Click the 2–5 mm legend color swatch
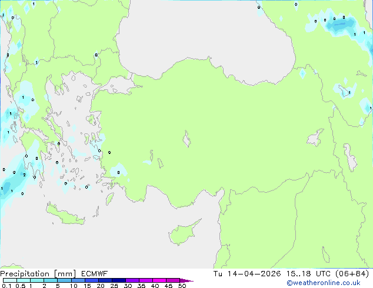Image resolution: width=373 pixels, height=288 pixels. click(51, 280)
